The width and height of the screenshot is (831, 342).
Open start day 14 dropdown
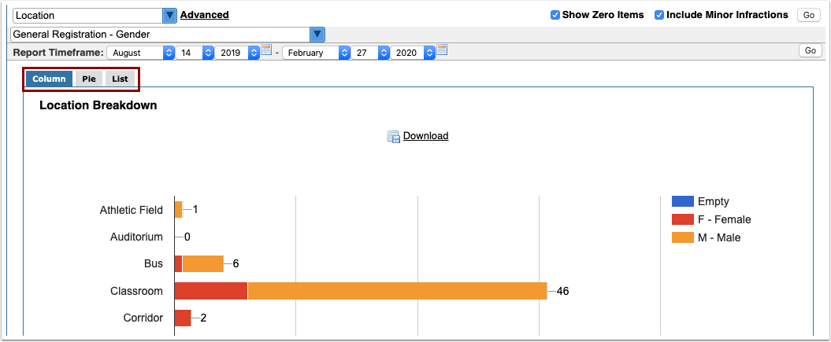click(x=195, y=53)
